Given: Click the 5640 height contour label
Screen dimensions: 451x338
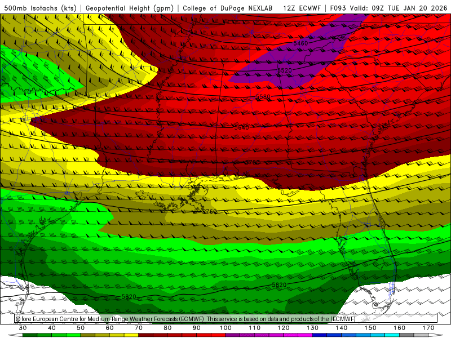Looking at the screenshot, I should tap(242, 128).
